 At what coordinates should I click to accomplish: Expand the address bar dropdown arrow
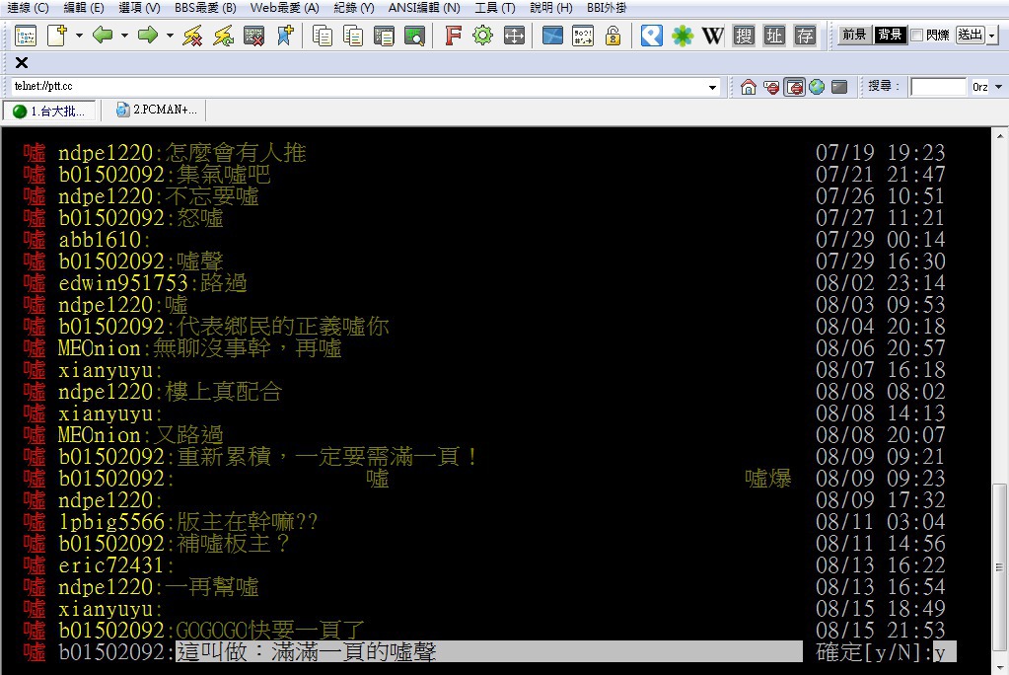712,87
